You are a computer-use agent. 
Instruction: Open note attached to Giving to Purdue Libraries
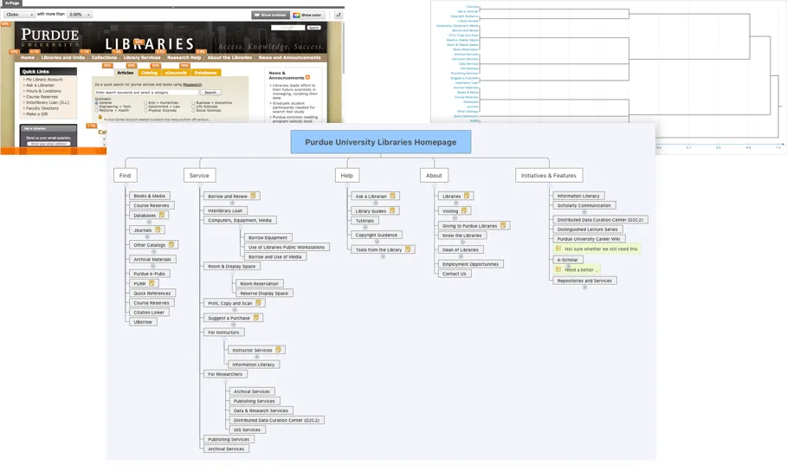(x=503, y=225)
